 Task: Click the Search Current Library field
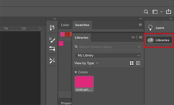[106, 47]
